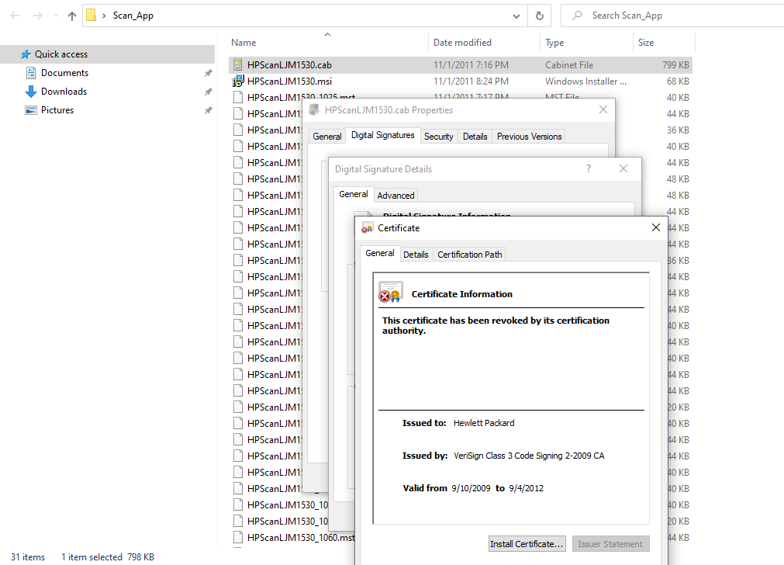The image size is (784, 565).
Task: Unpin Pictures from Quick access
Action: pos(207,109)
